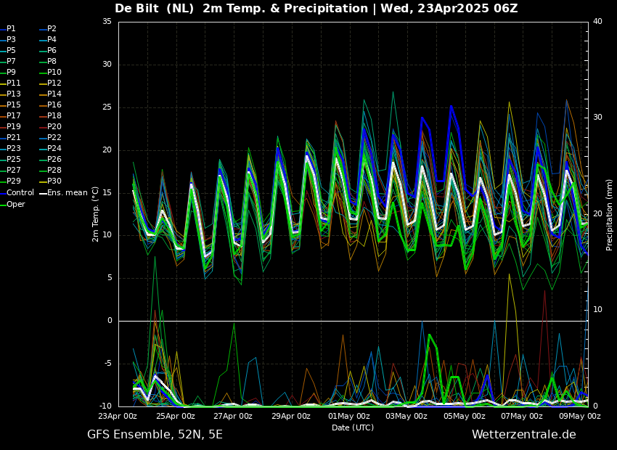Click the 2m Temp. (°C) axis label
The height and width of the screenshot is (450, 617).
pos(96,213)
